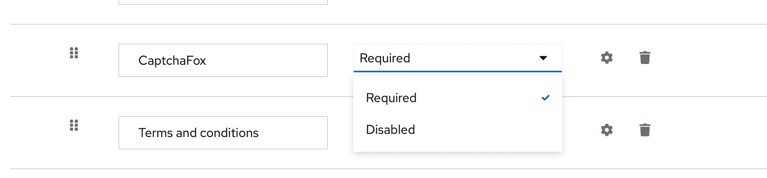Delete the CaptchaFox execution with trash icon

tap(645, 58)
